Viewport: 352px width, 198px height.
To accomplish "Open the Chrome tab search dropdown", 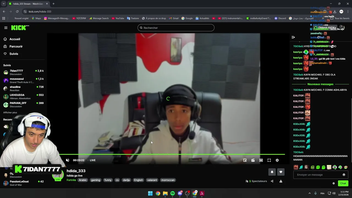I will click(4, 4).
